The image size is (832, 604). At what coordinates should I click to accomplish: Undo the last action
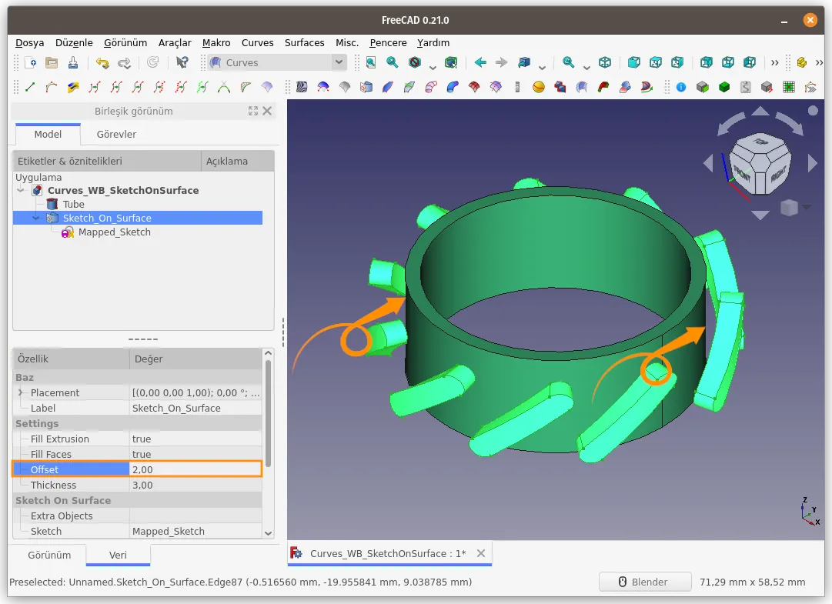102,62
